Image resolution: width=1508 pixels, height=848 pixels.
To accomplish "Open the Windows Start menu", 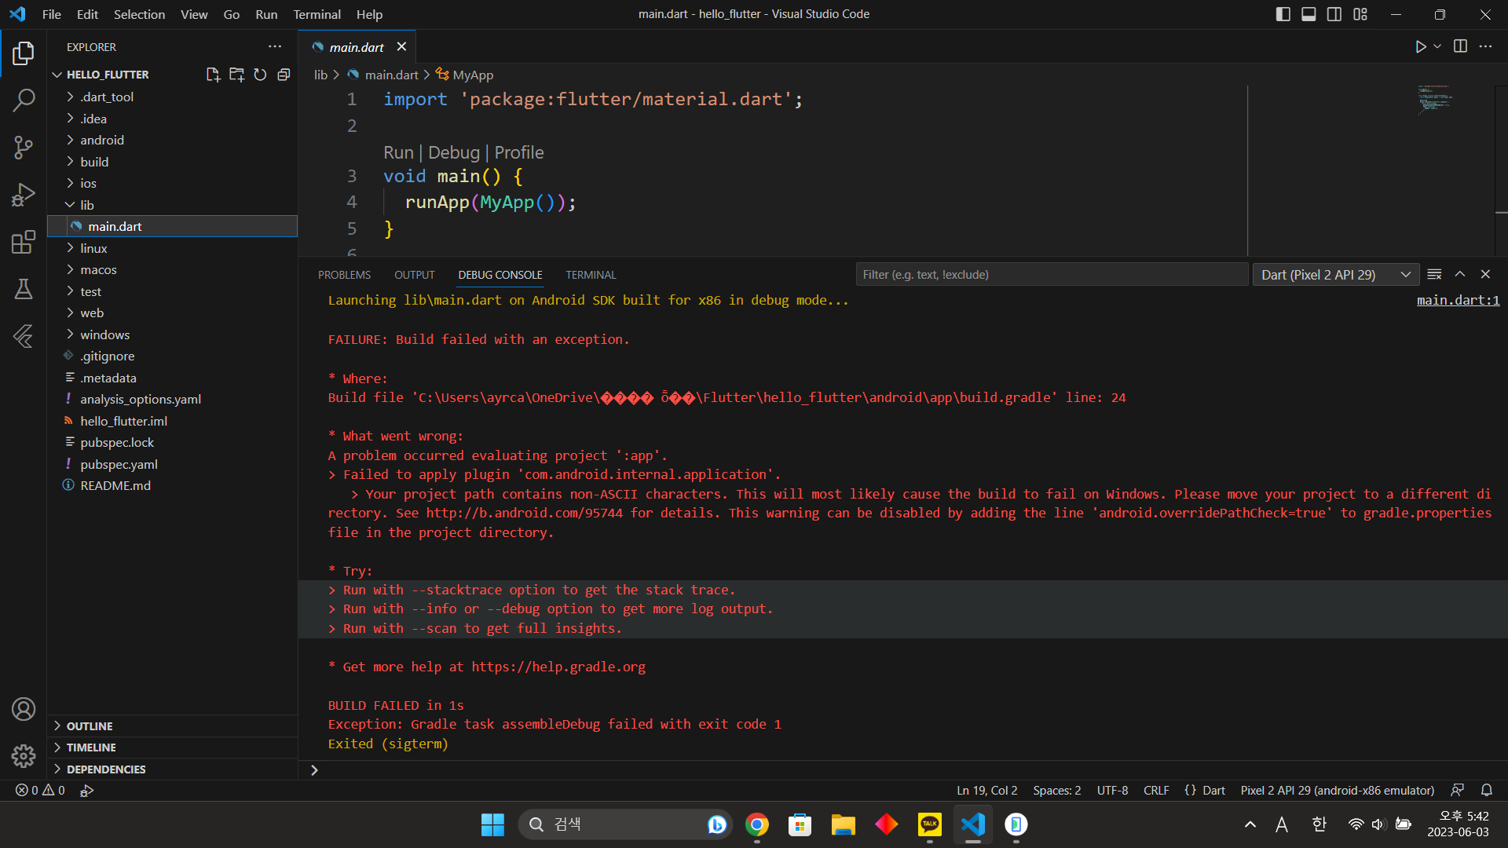I will (492, 824).
